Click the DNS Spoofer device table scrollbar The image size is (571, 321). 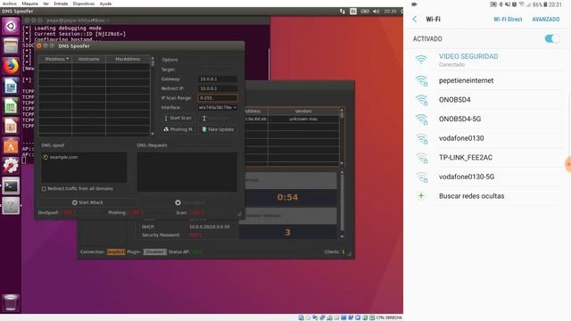[153, 96]
